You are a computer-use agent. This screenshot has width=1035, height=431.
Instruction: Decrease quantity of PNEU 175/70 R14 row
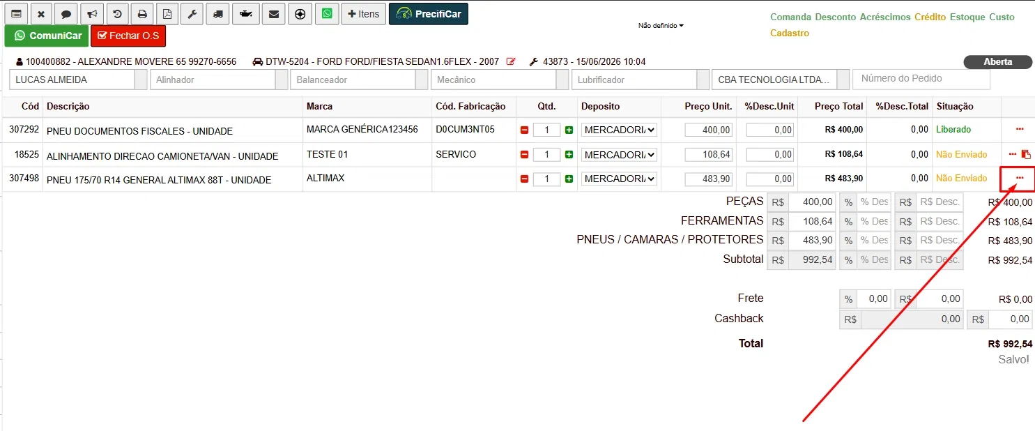(525, 179)
